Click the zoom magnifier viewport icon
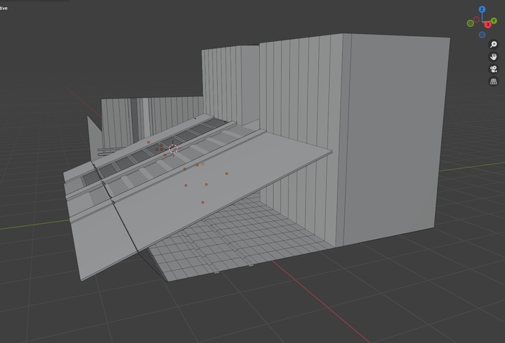The image size is (505, 343). [x=493, y=45]
